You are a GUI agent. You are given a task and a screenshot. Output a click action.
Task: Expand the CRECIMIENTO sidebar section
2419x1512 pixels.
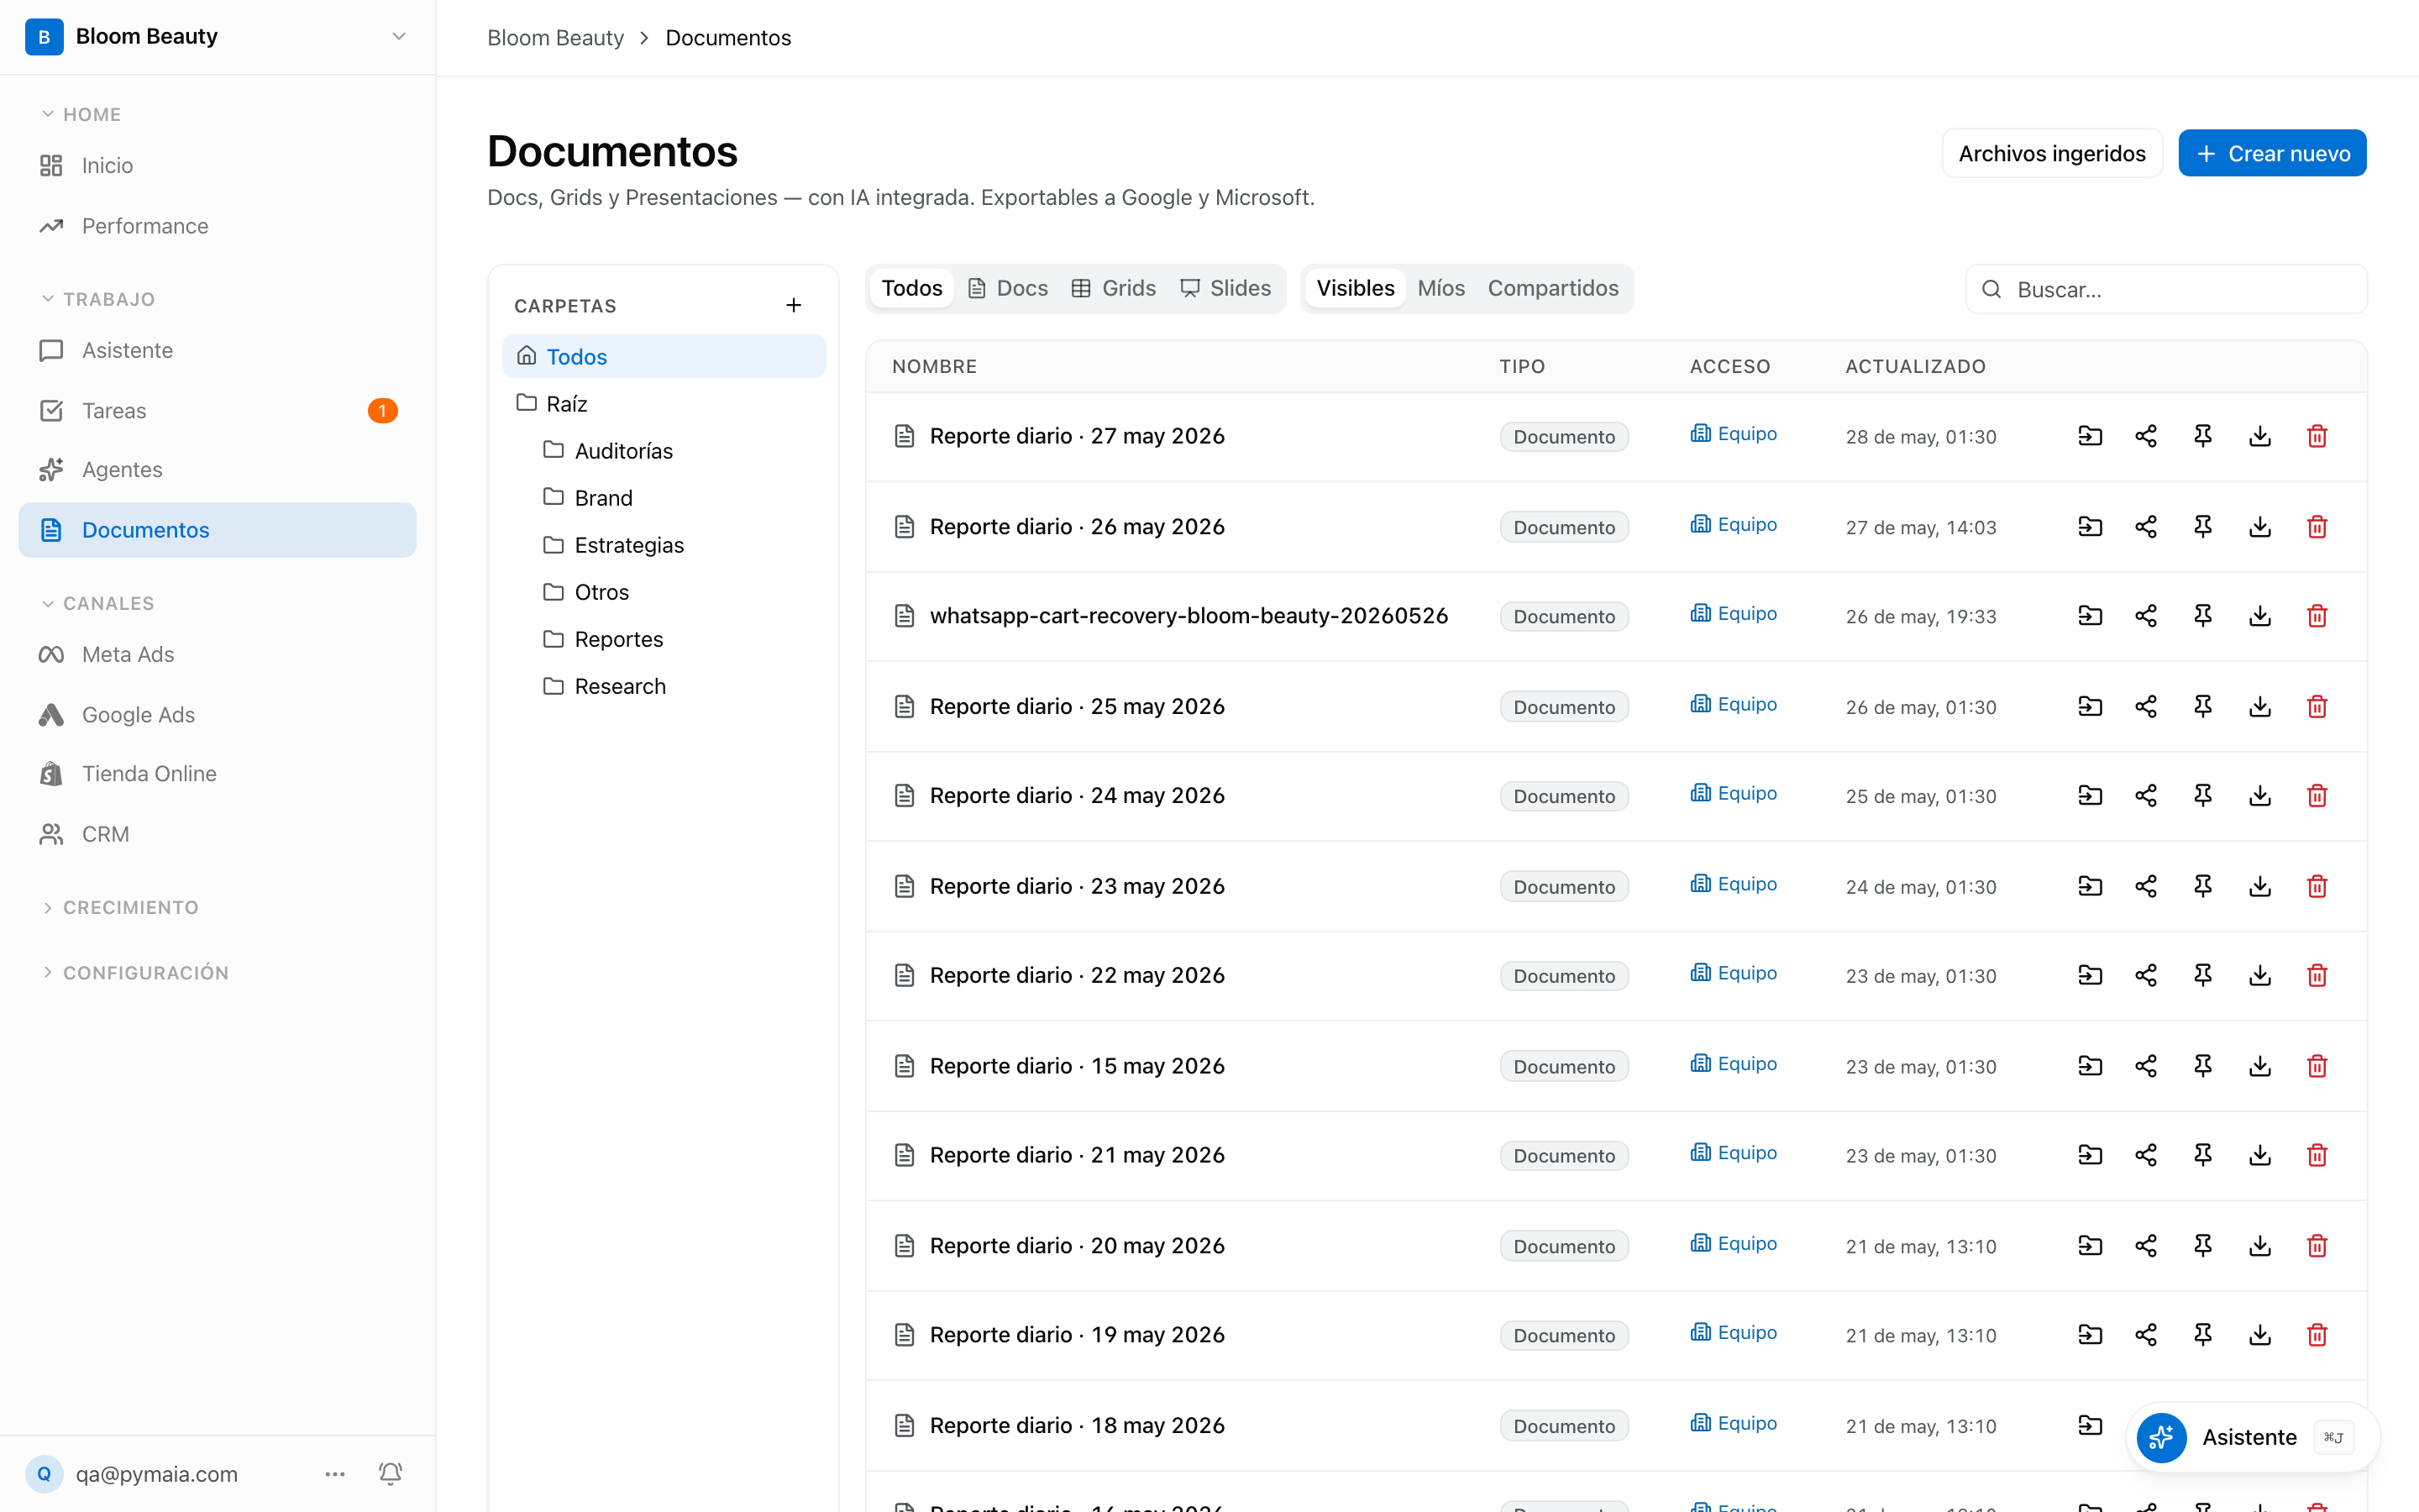120,907
